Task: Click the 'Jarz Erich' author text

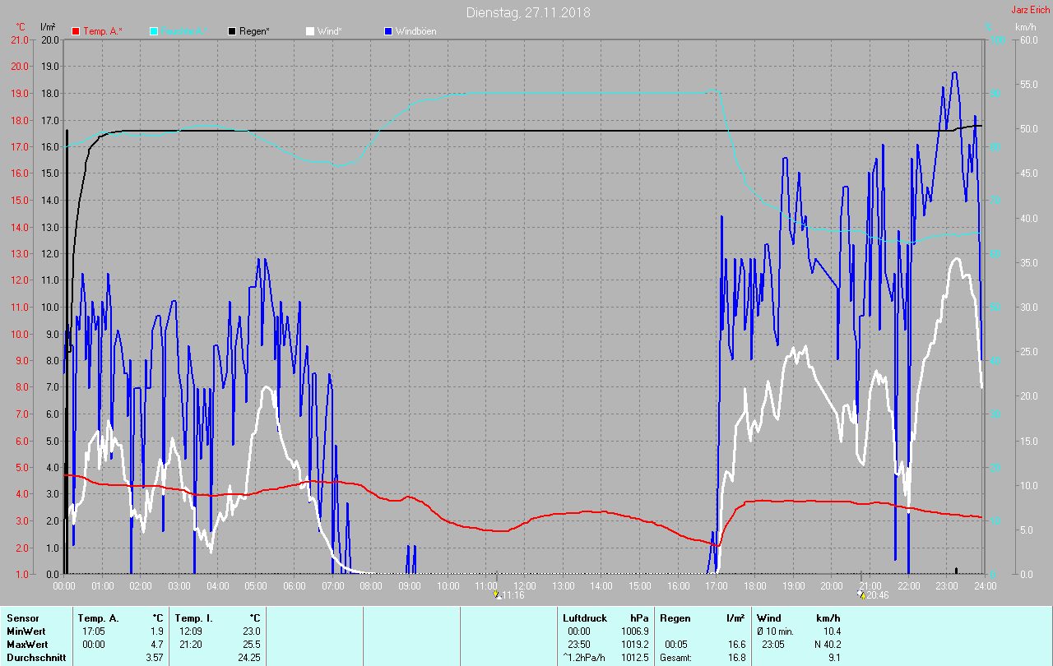Action: tap(1031, 10)
